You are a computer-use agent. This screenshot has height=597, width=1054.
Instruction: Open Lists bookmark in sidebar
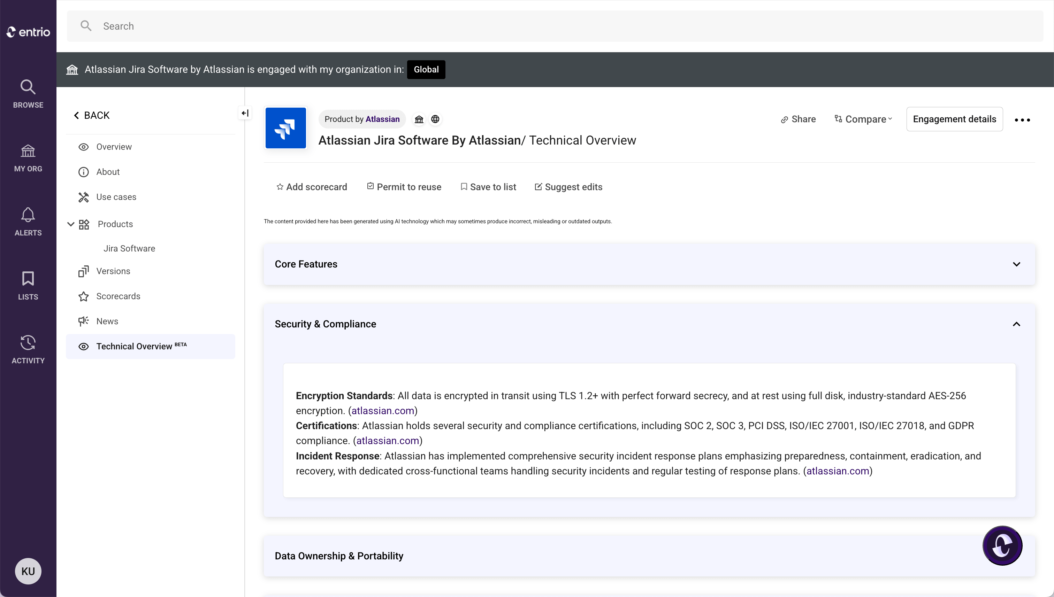(28, 286)
